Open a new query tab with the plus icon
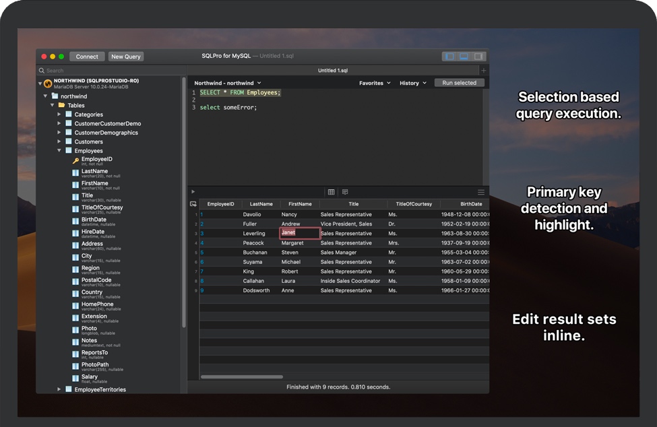The image size is (657, 427). 483,69
